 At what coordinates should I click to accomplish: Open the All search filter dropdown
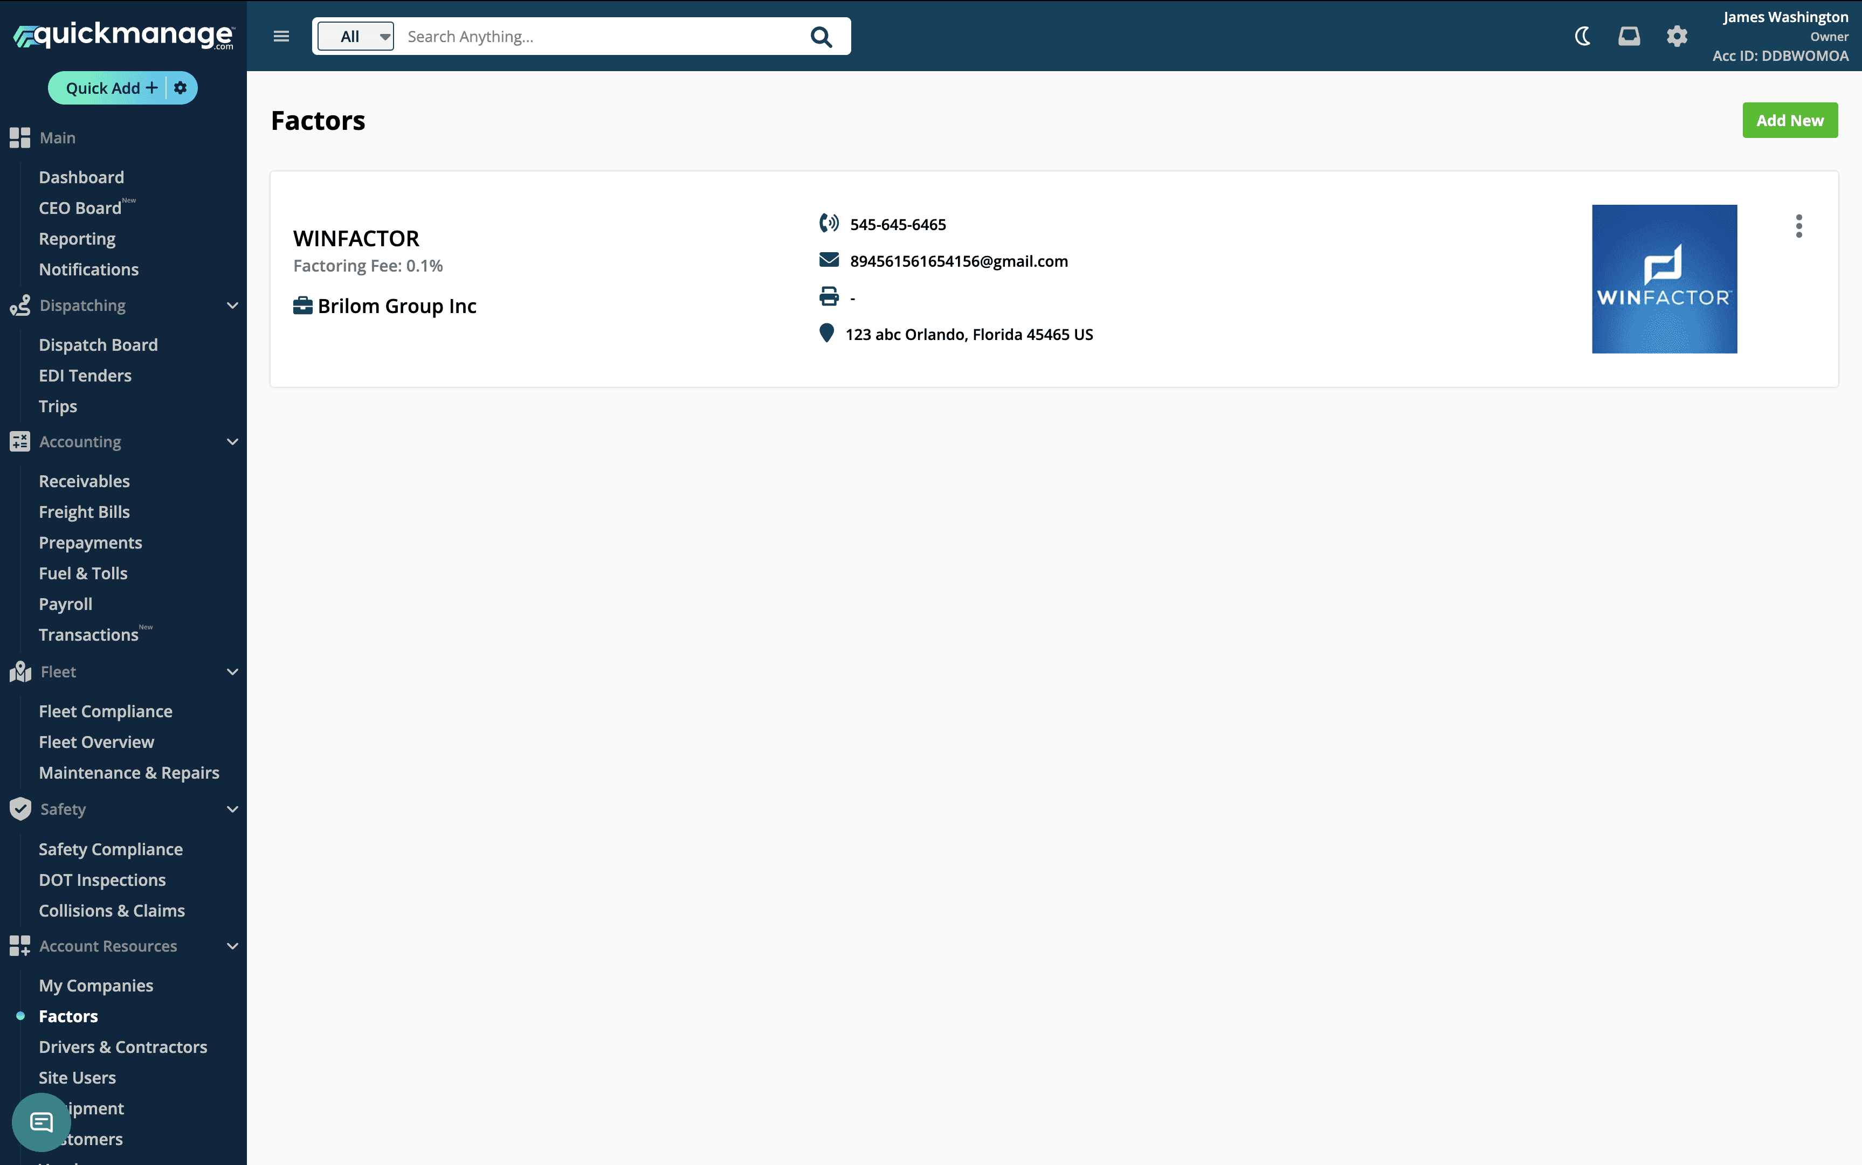point(356,36)
